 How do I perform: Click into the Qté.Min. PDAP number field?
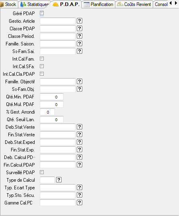[52, 97]
